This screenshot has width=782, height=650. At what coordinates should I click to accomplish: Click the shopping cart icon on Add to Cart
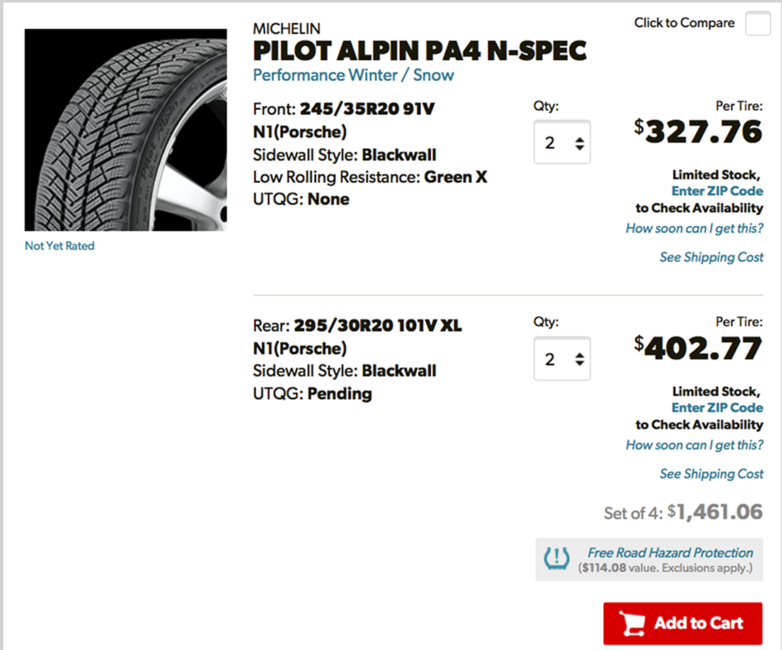pos(632,623)
